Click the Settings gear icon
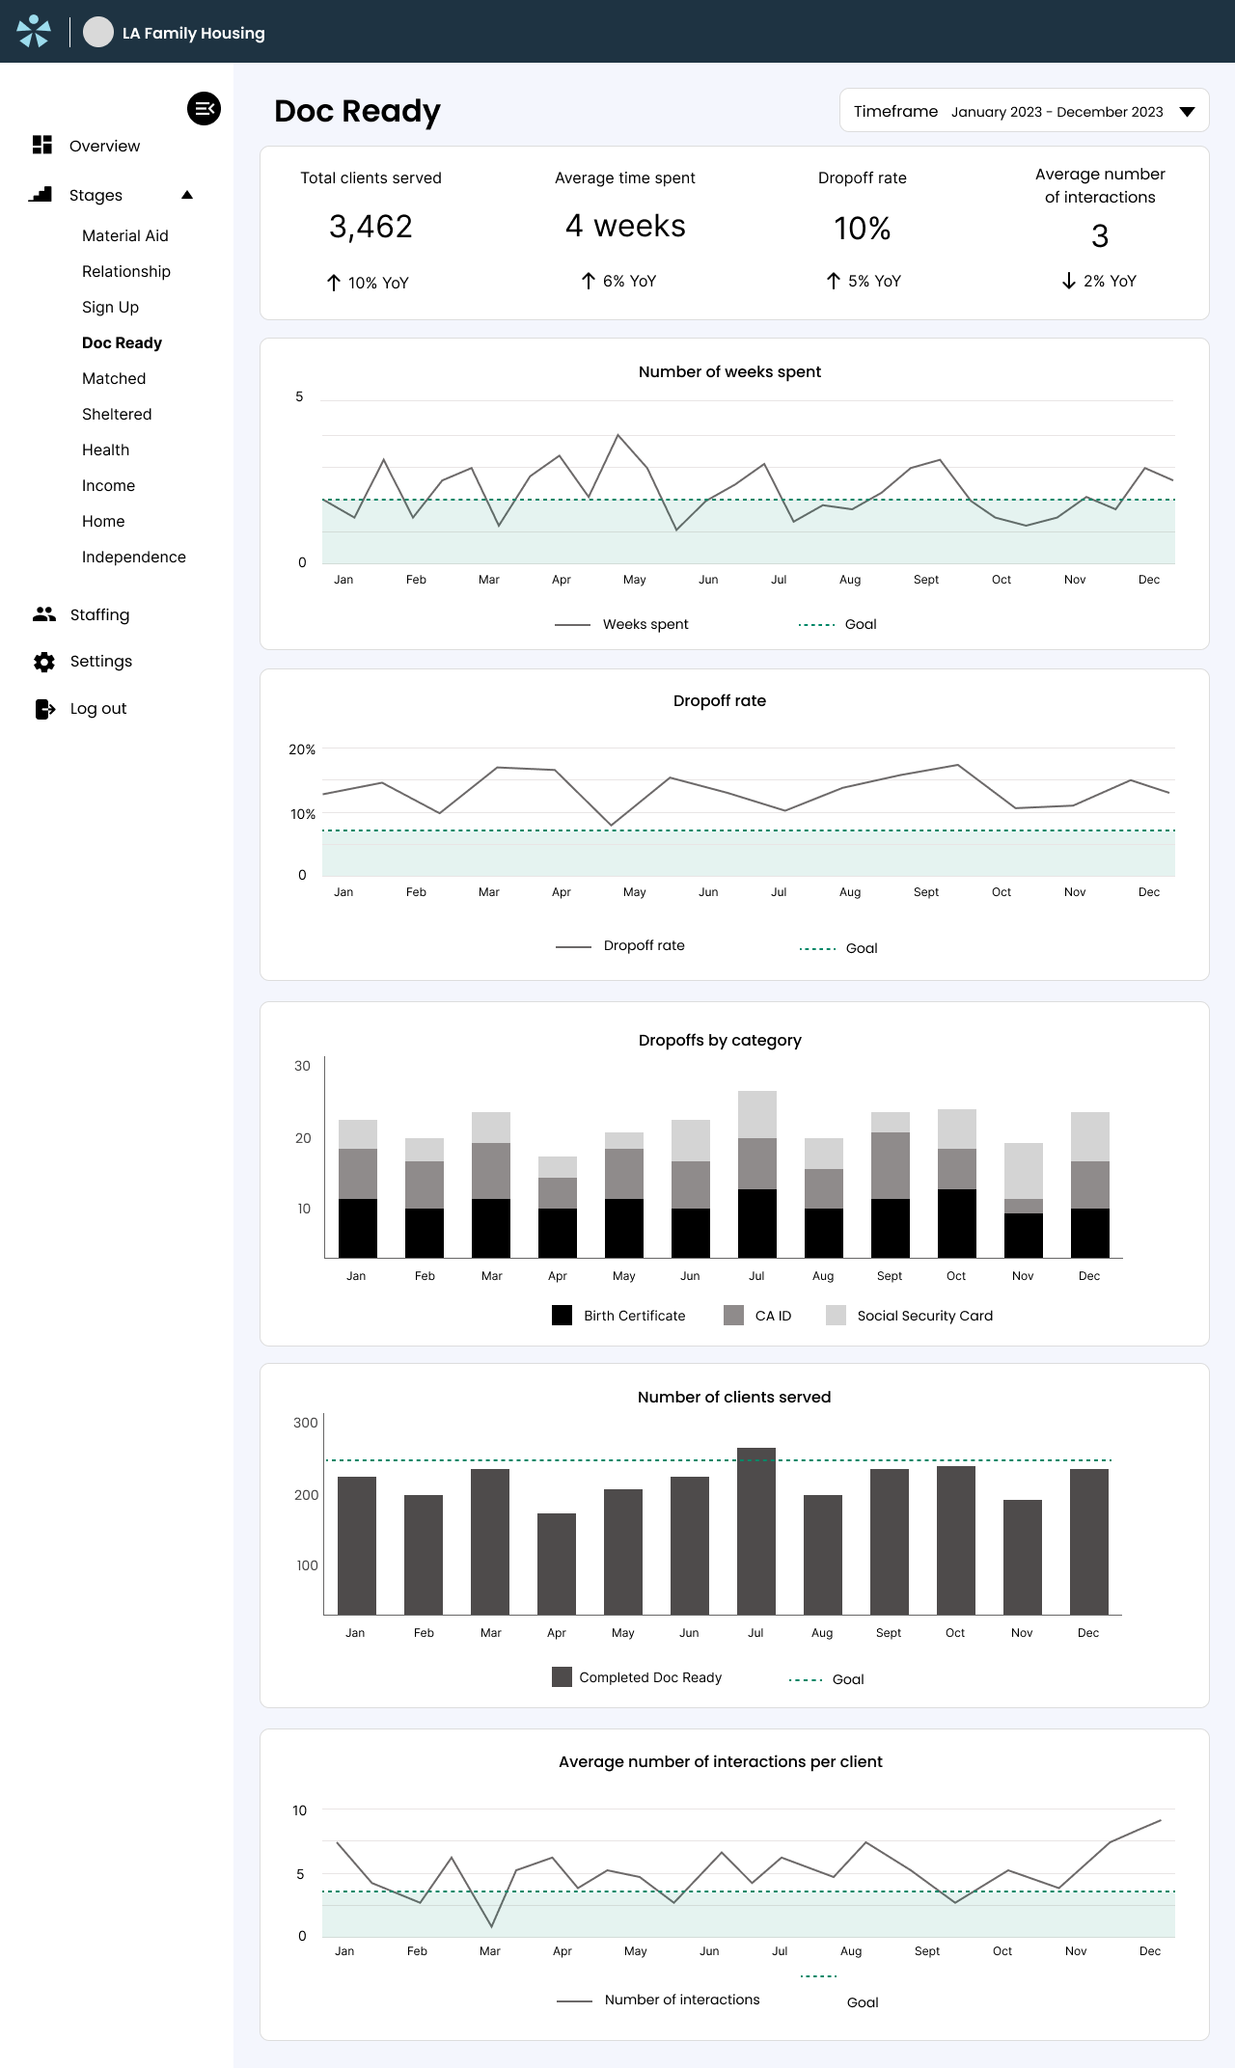The image size is (1235, 2068). click(44, 662)
